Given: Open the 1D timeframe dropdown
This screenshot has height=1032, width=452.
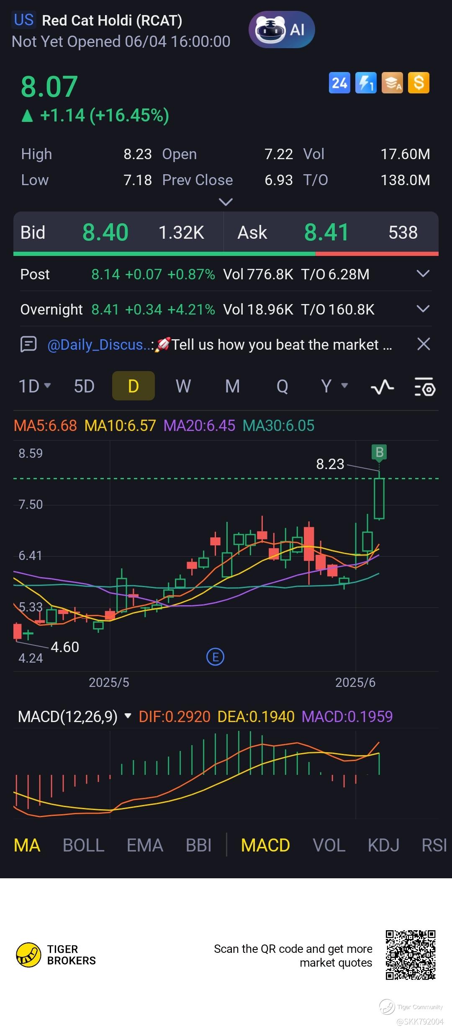Looking at the screenshot, I should click(x=35, y=386).
